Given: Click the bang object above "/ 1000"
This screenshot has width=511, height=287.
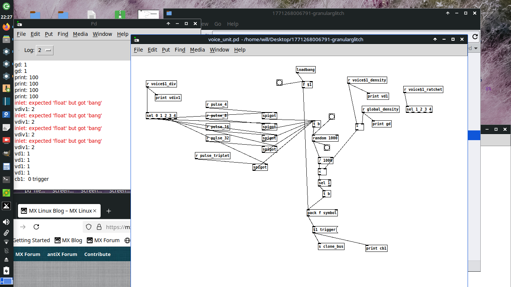Looking at the screenshot, I should pos(327,148).
